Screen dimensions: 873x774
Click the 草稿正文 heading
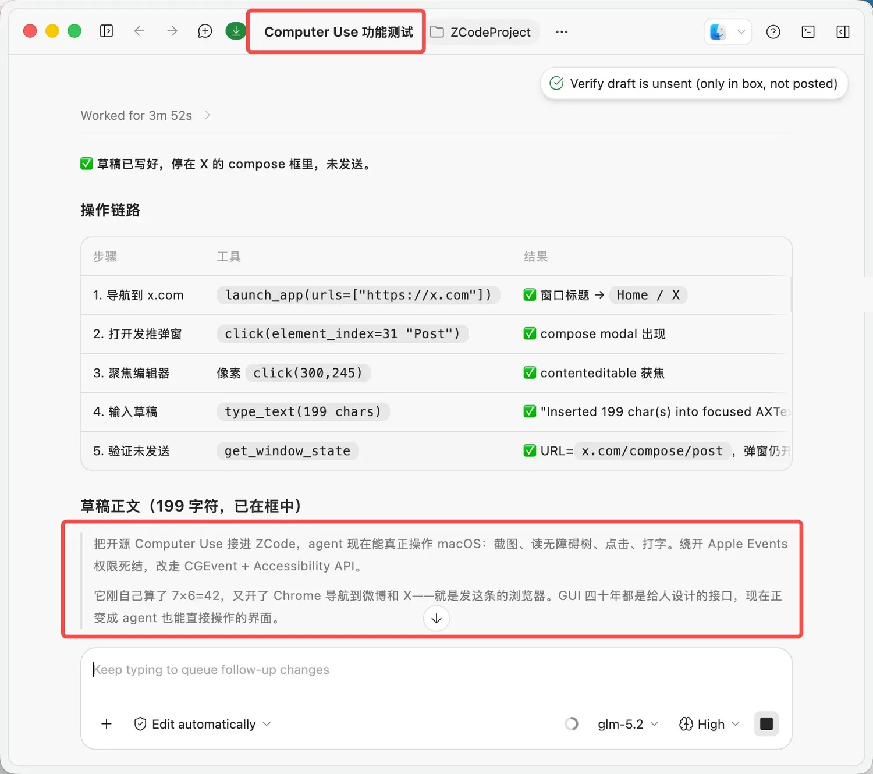coord(191,506)
